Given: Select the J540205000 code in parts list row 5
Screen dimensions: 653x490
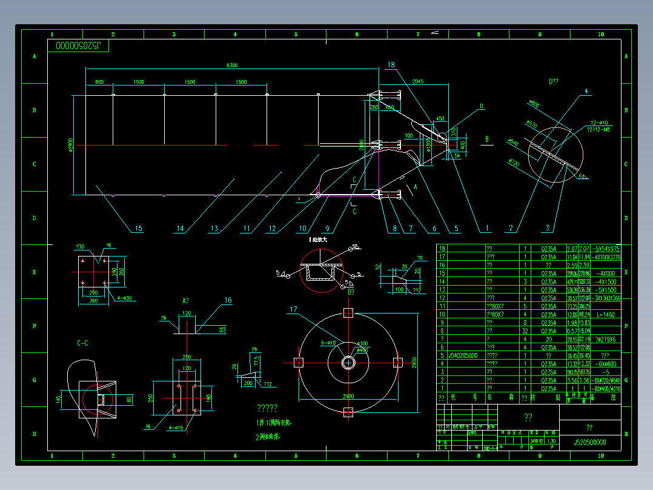Looking at the screenshot, I should pyautogui.click(x=463, y=355).
